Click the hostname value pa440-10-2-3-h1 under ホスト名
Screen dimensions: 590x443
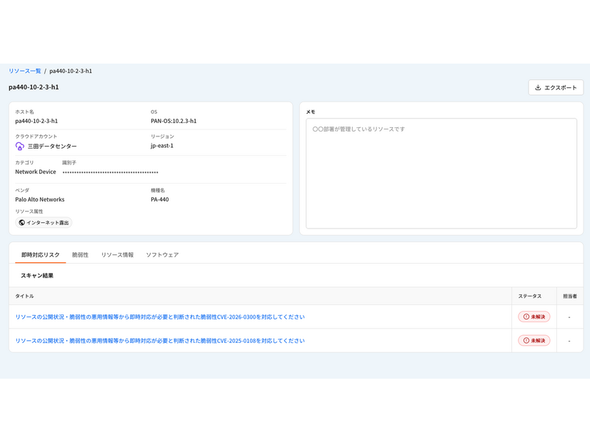36,121
